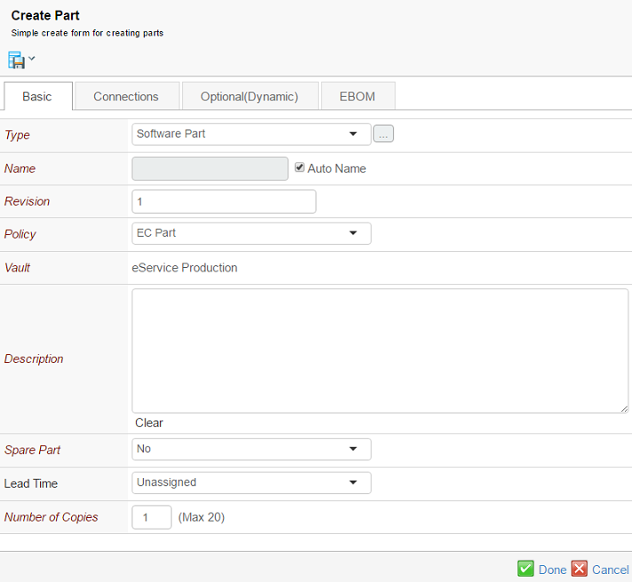Screen dimensions: 632x582
Task: Open the Type dropdown showing Software Part
Action: [251, 134]
